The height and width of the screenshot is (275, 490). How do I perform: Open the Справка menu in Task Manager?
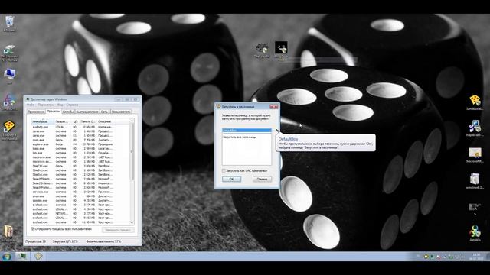72,105
